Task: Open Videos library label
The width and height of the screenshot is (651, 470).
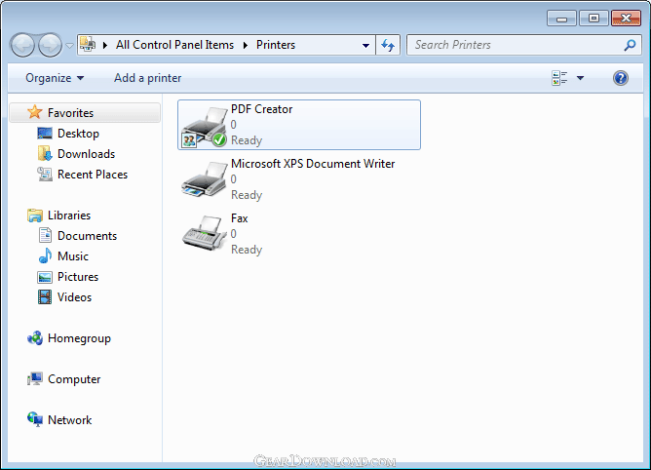Action: (x=75, y=297)
